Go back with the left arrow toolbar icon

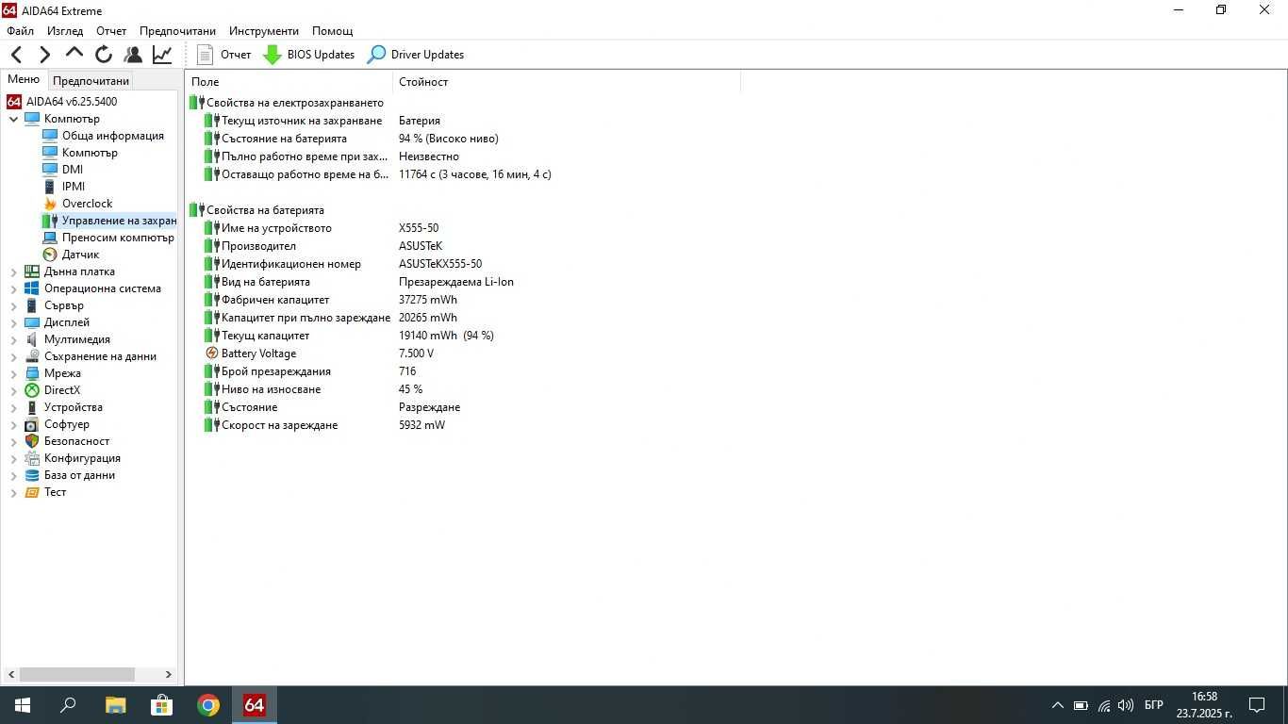coord(17,55)
